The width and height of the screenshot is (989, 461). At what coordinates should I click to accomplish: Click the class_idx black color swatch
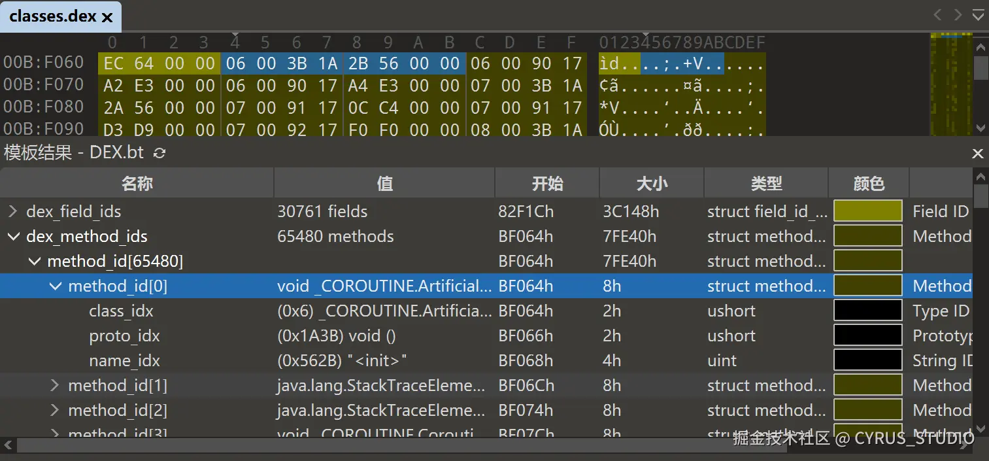point(868,311)
